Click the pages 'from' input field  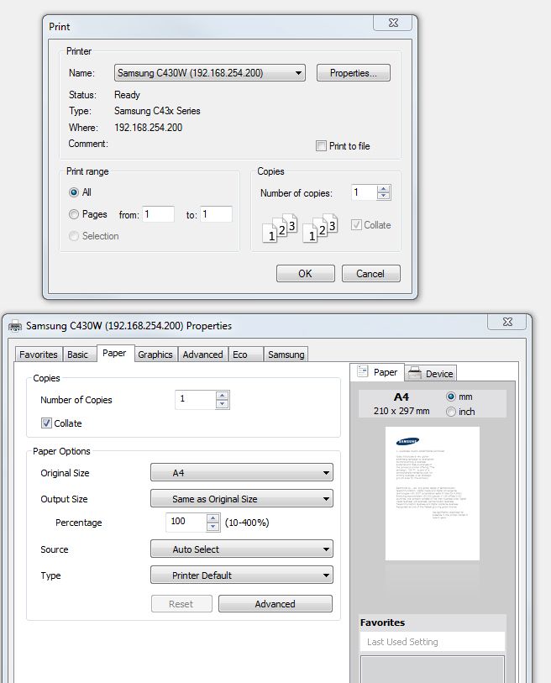point(158,214)
